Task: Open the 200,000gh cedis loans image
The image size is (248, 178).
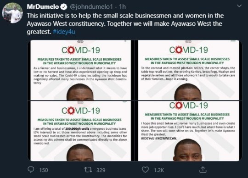Action: (x=80, y=131)
